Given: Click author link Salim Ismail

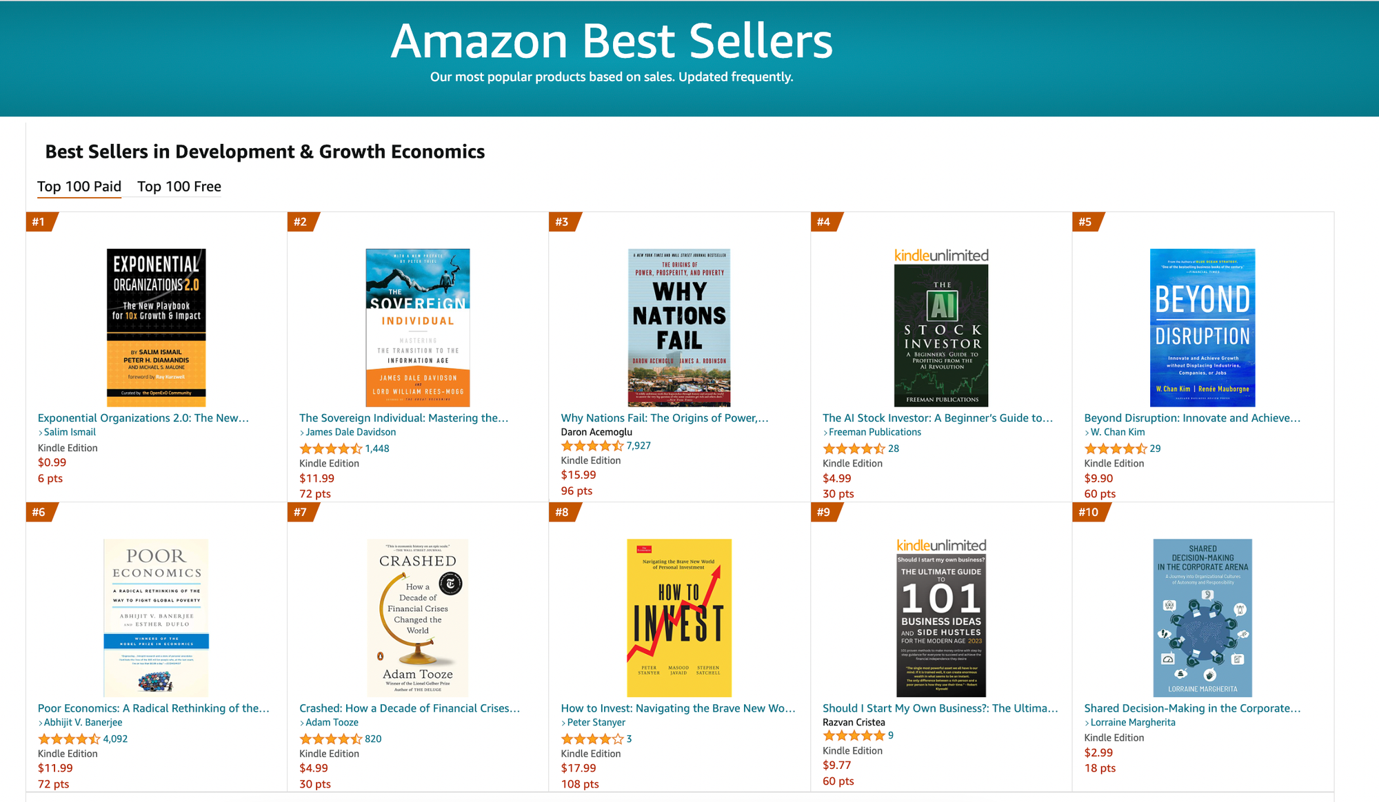Looking at the screenshot, I should pyautogui.click(x=70, y=432).
